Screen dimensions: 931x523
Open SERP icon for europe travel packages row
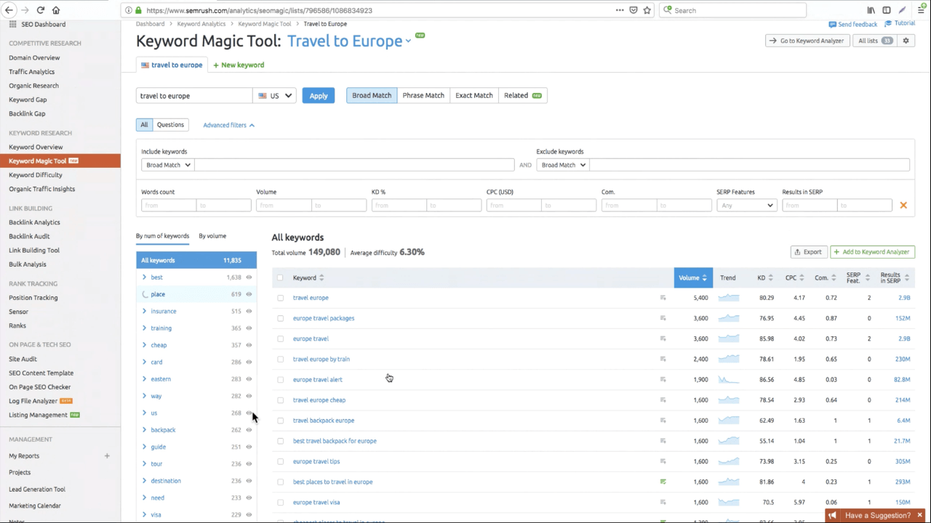point(663,318)
